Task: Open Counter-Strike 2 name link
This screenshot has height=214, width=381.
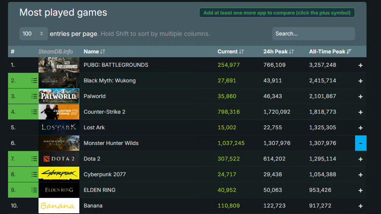Action: coord(104,112)
